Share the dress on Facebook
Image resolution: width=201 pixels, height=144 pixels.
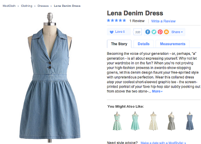148,32
